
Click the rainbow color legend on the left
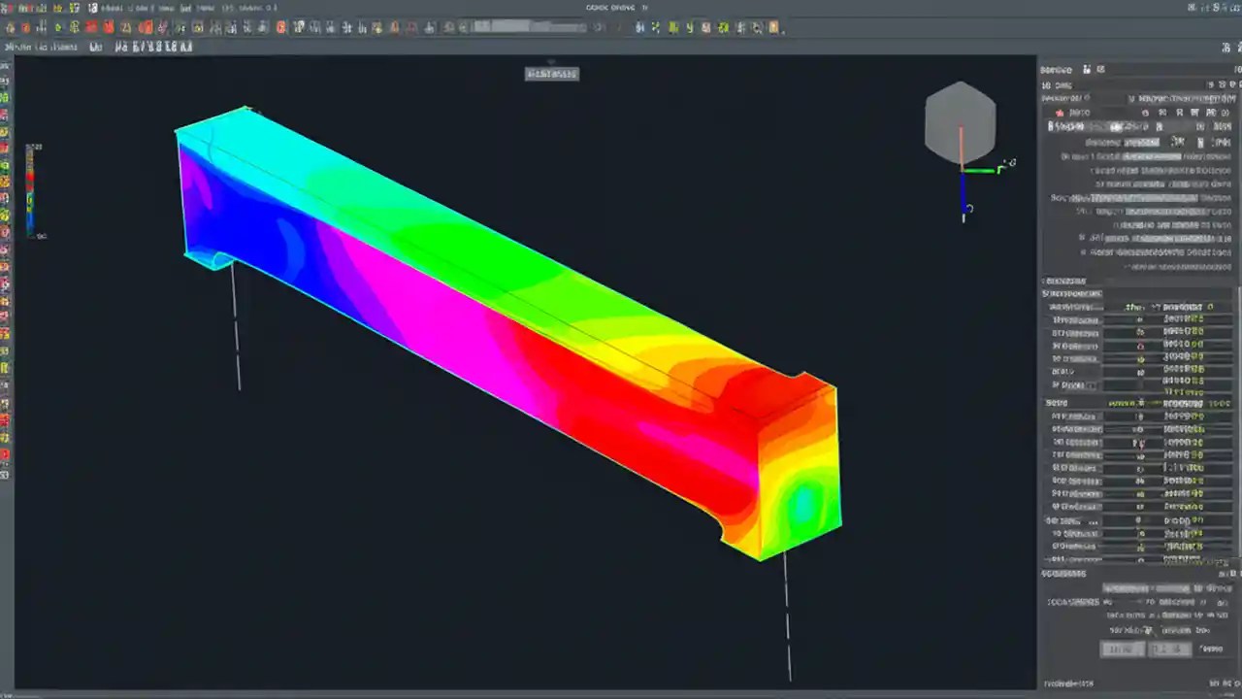[32, 189]
